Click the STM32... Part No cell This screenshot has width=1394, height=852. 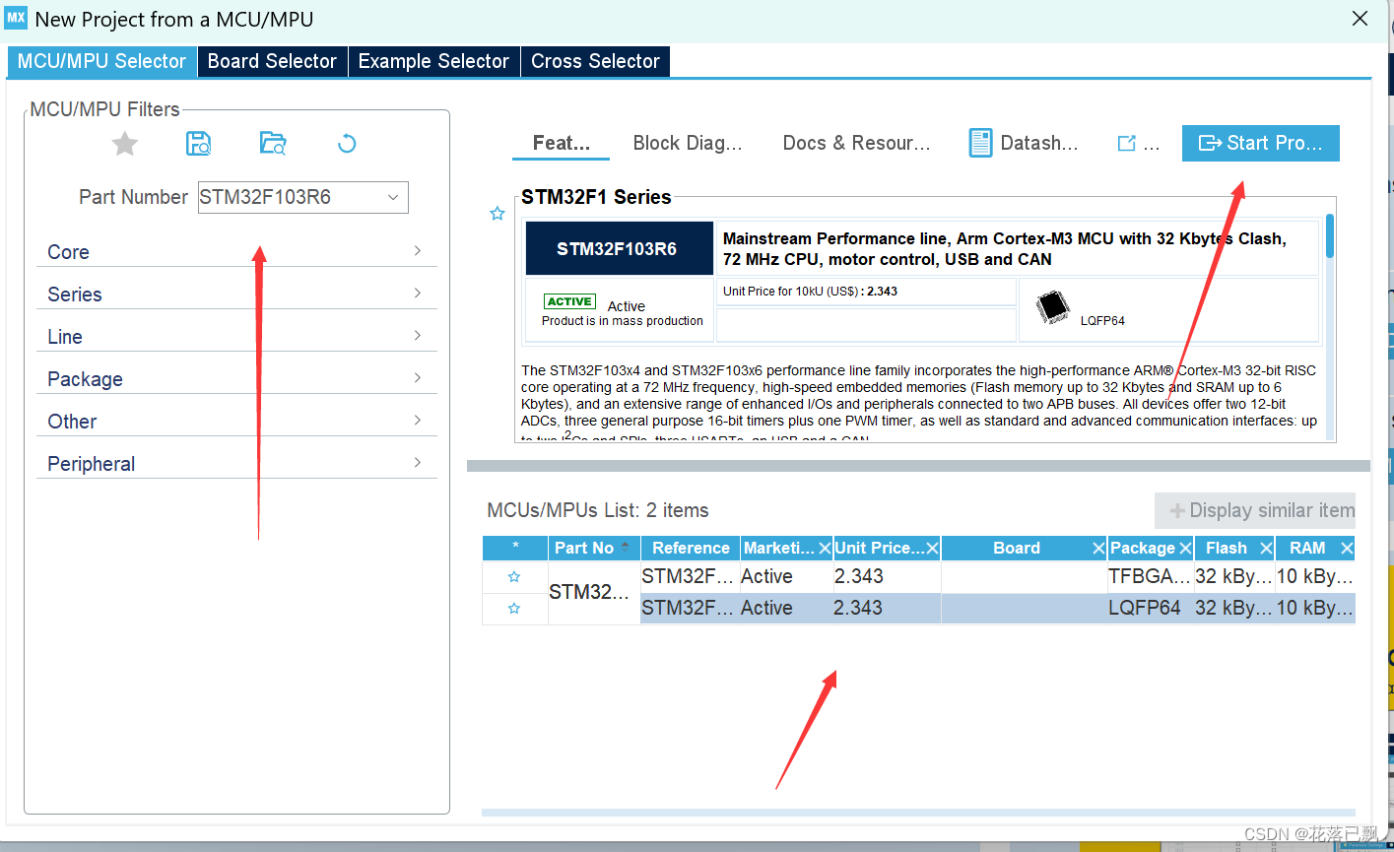coord(594,592)
